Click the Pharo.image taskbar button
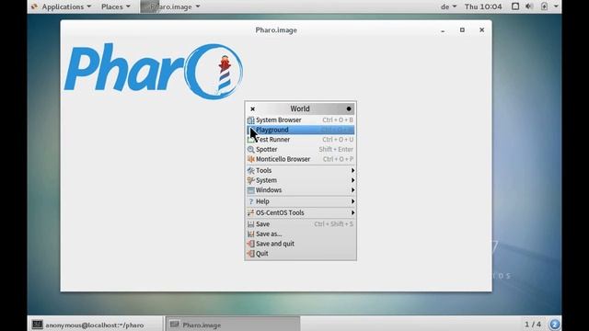The height and width of the screenshot is (331, 589). click(x=233, y=325)
